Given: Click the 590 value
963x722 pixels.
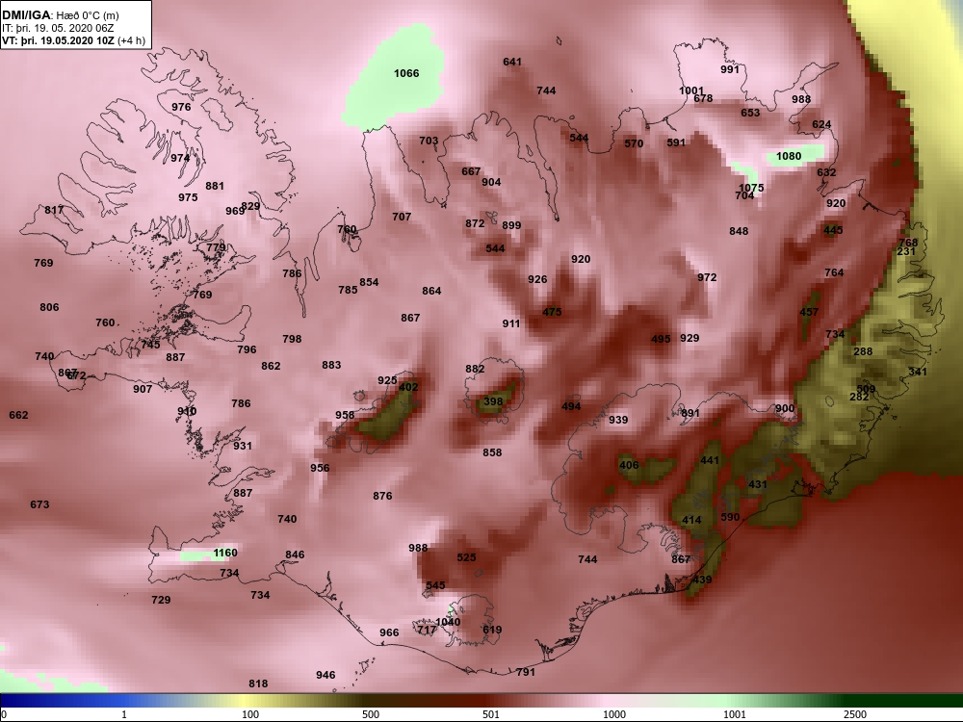Looking at the screenshot, I should coord(730,517).
